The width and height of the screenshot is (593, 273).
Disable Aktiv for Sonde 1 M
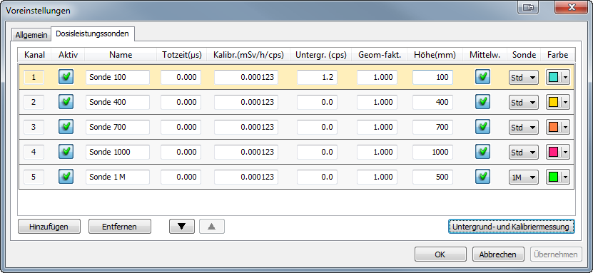click(66, 177)
